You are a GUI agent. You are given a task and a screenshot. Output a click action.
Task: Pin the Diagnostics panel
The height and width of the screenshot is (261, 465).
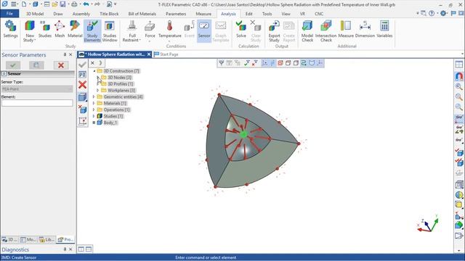point(65,249)
